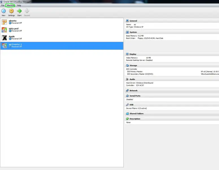Viewport: 219px width, 170px height.
Task: Click the Serial Ports section icon
Action: click(127, 96)
